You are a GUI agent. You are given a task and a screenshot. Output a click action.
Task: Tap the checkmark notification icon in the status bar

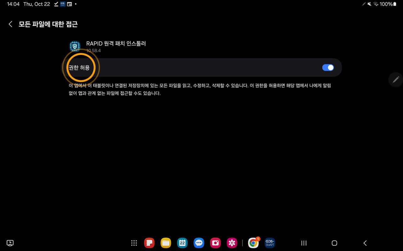pyautogui.click(x=56, y=4)
